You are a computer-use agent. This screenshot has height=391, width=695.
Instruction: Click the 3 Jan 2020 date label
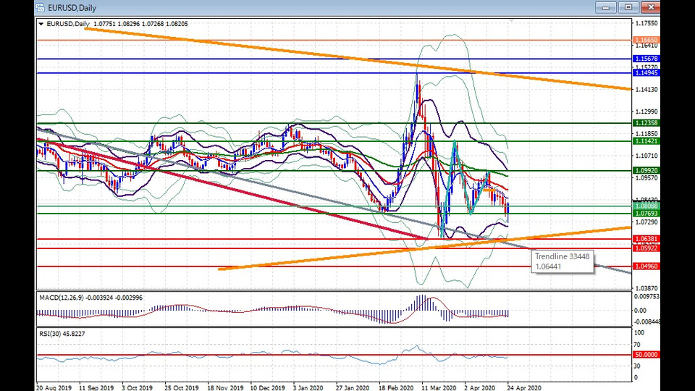[x=308, y=387]
